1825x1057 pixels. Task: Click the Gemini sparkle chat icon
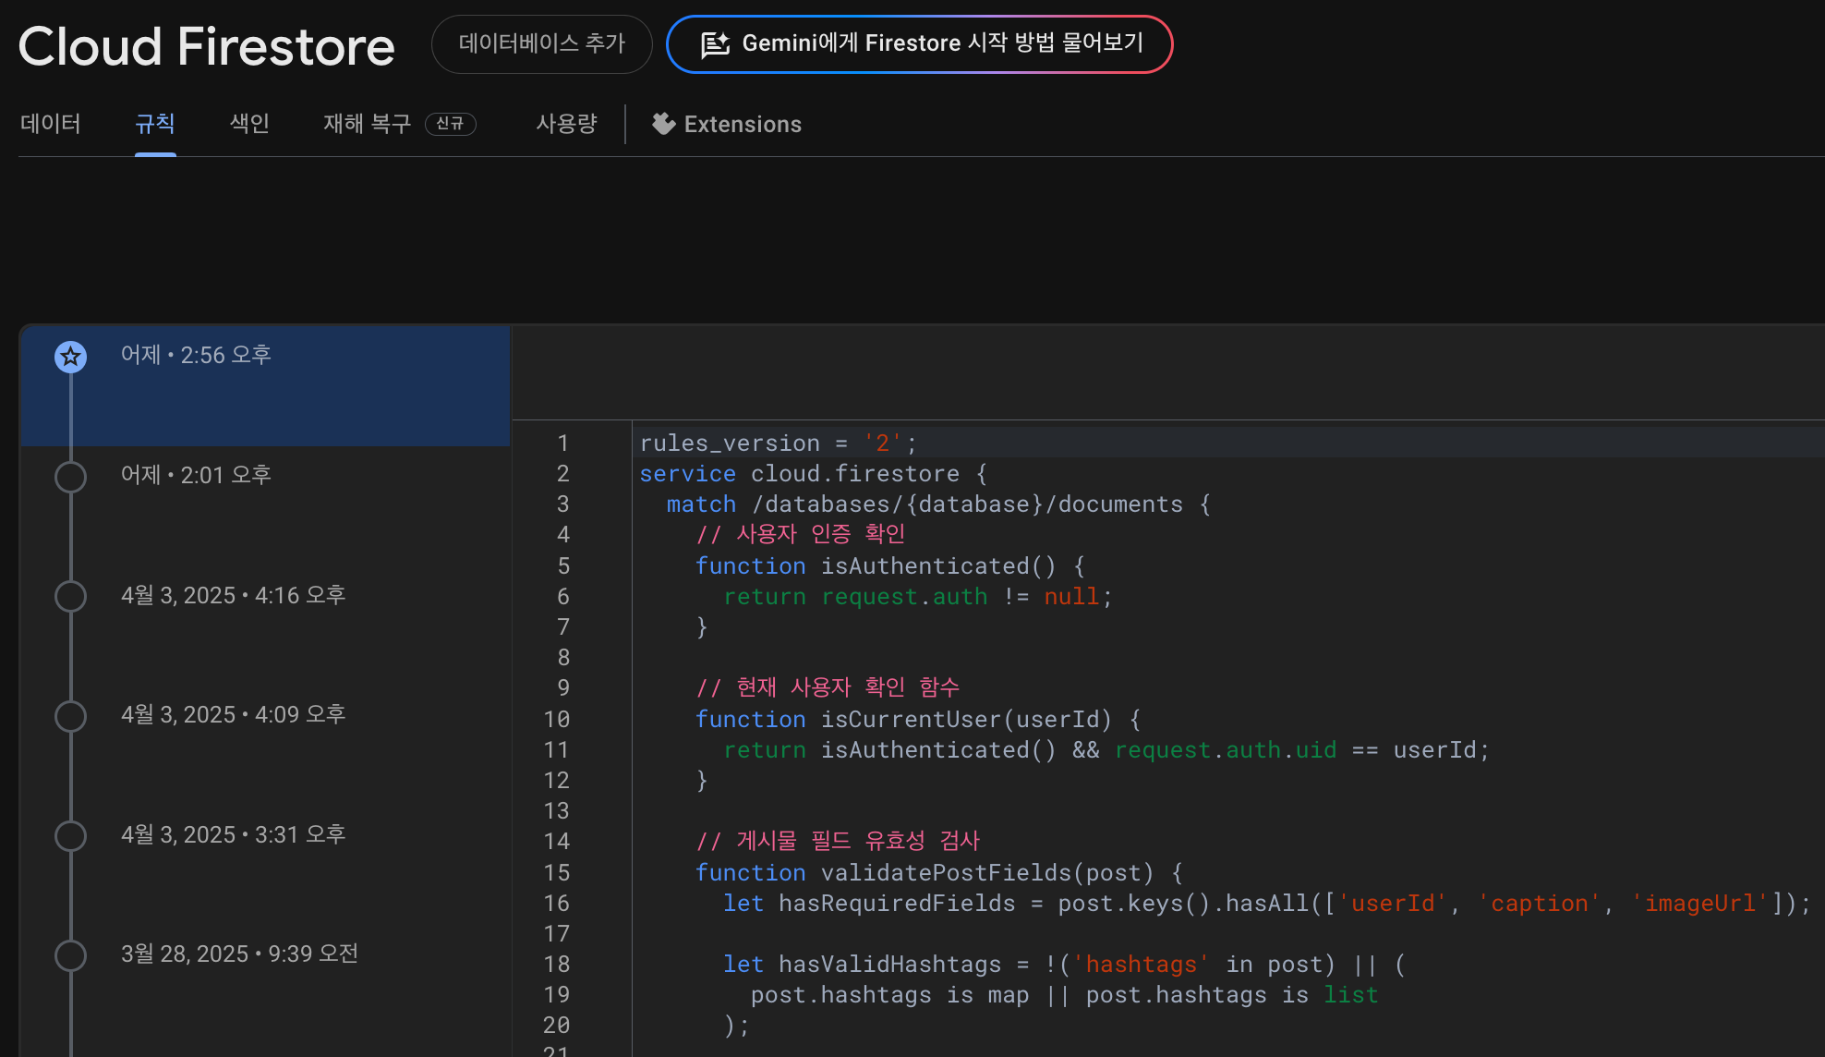pos(715,44)
